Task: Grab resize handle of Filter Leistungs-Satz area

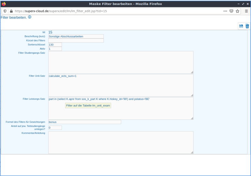Action: (x=192, y=118)
